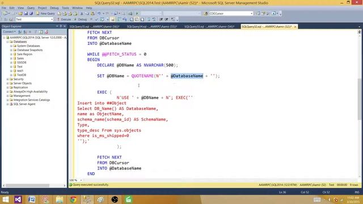The height and width of the screenshot is (204, 363).
Task: Expand the Sale Region database
Action: coord(11,54)
